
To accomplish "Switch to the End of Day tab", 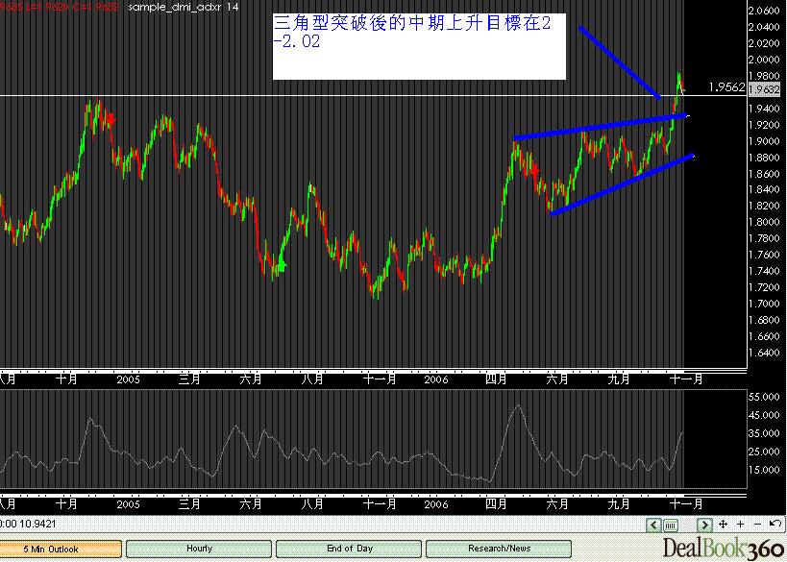I will [x=349, y=549].
